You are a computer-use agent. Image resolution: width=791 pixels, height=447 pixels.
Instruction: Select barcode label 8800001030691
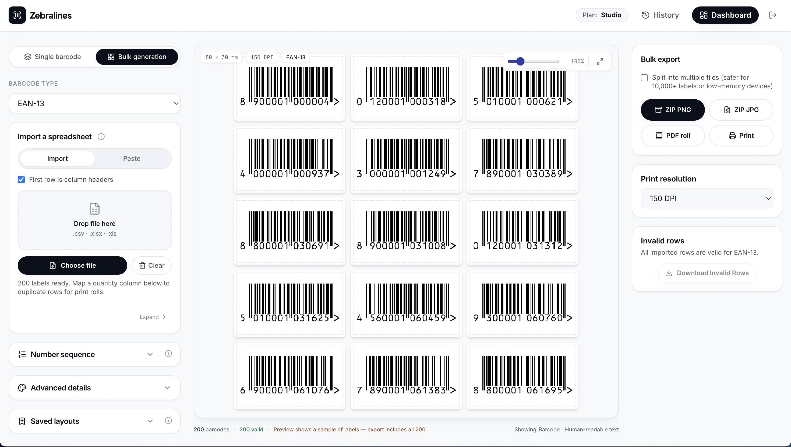289,232
